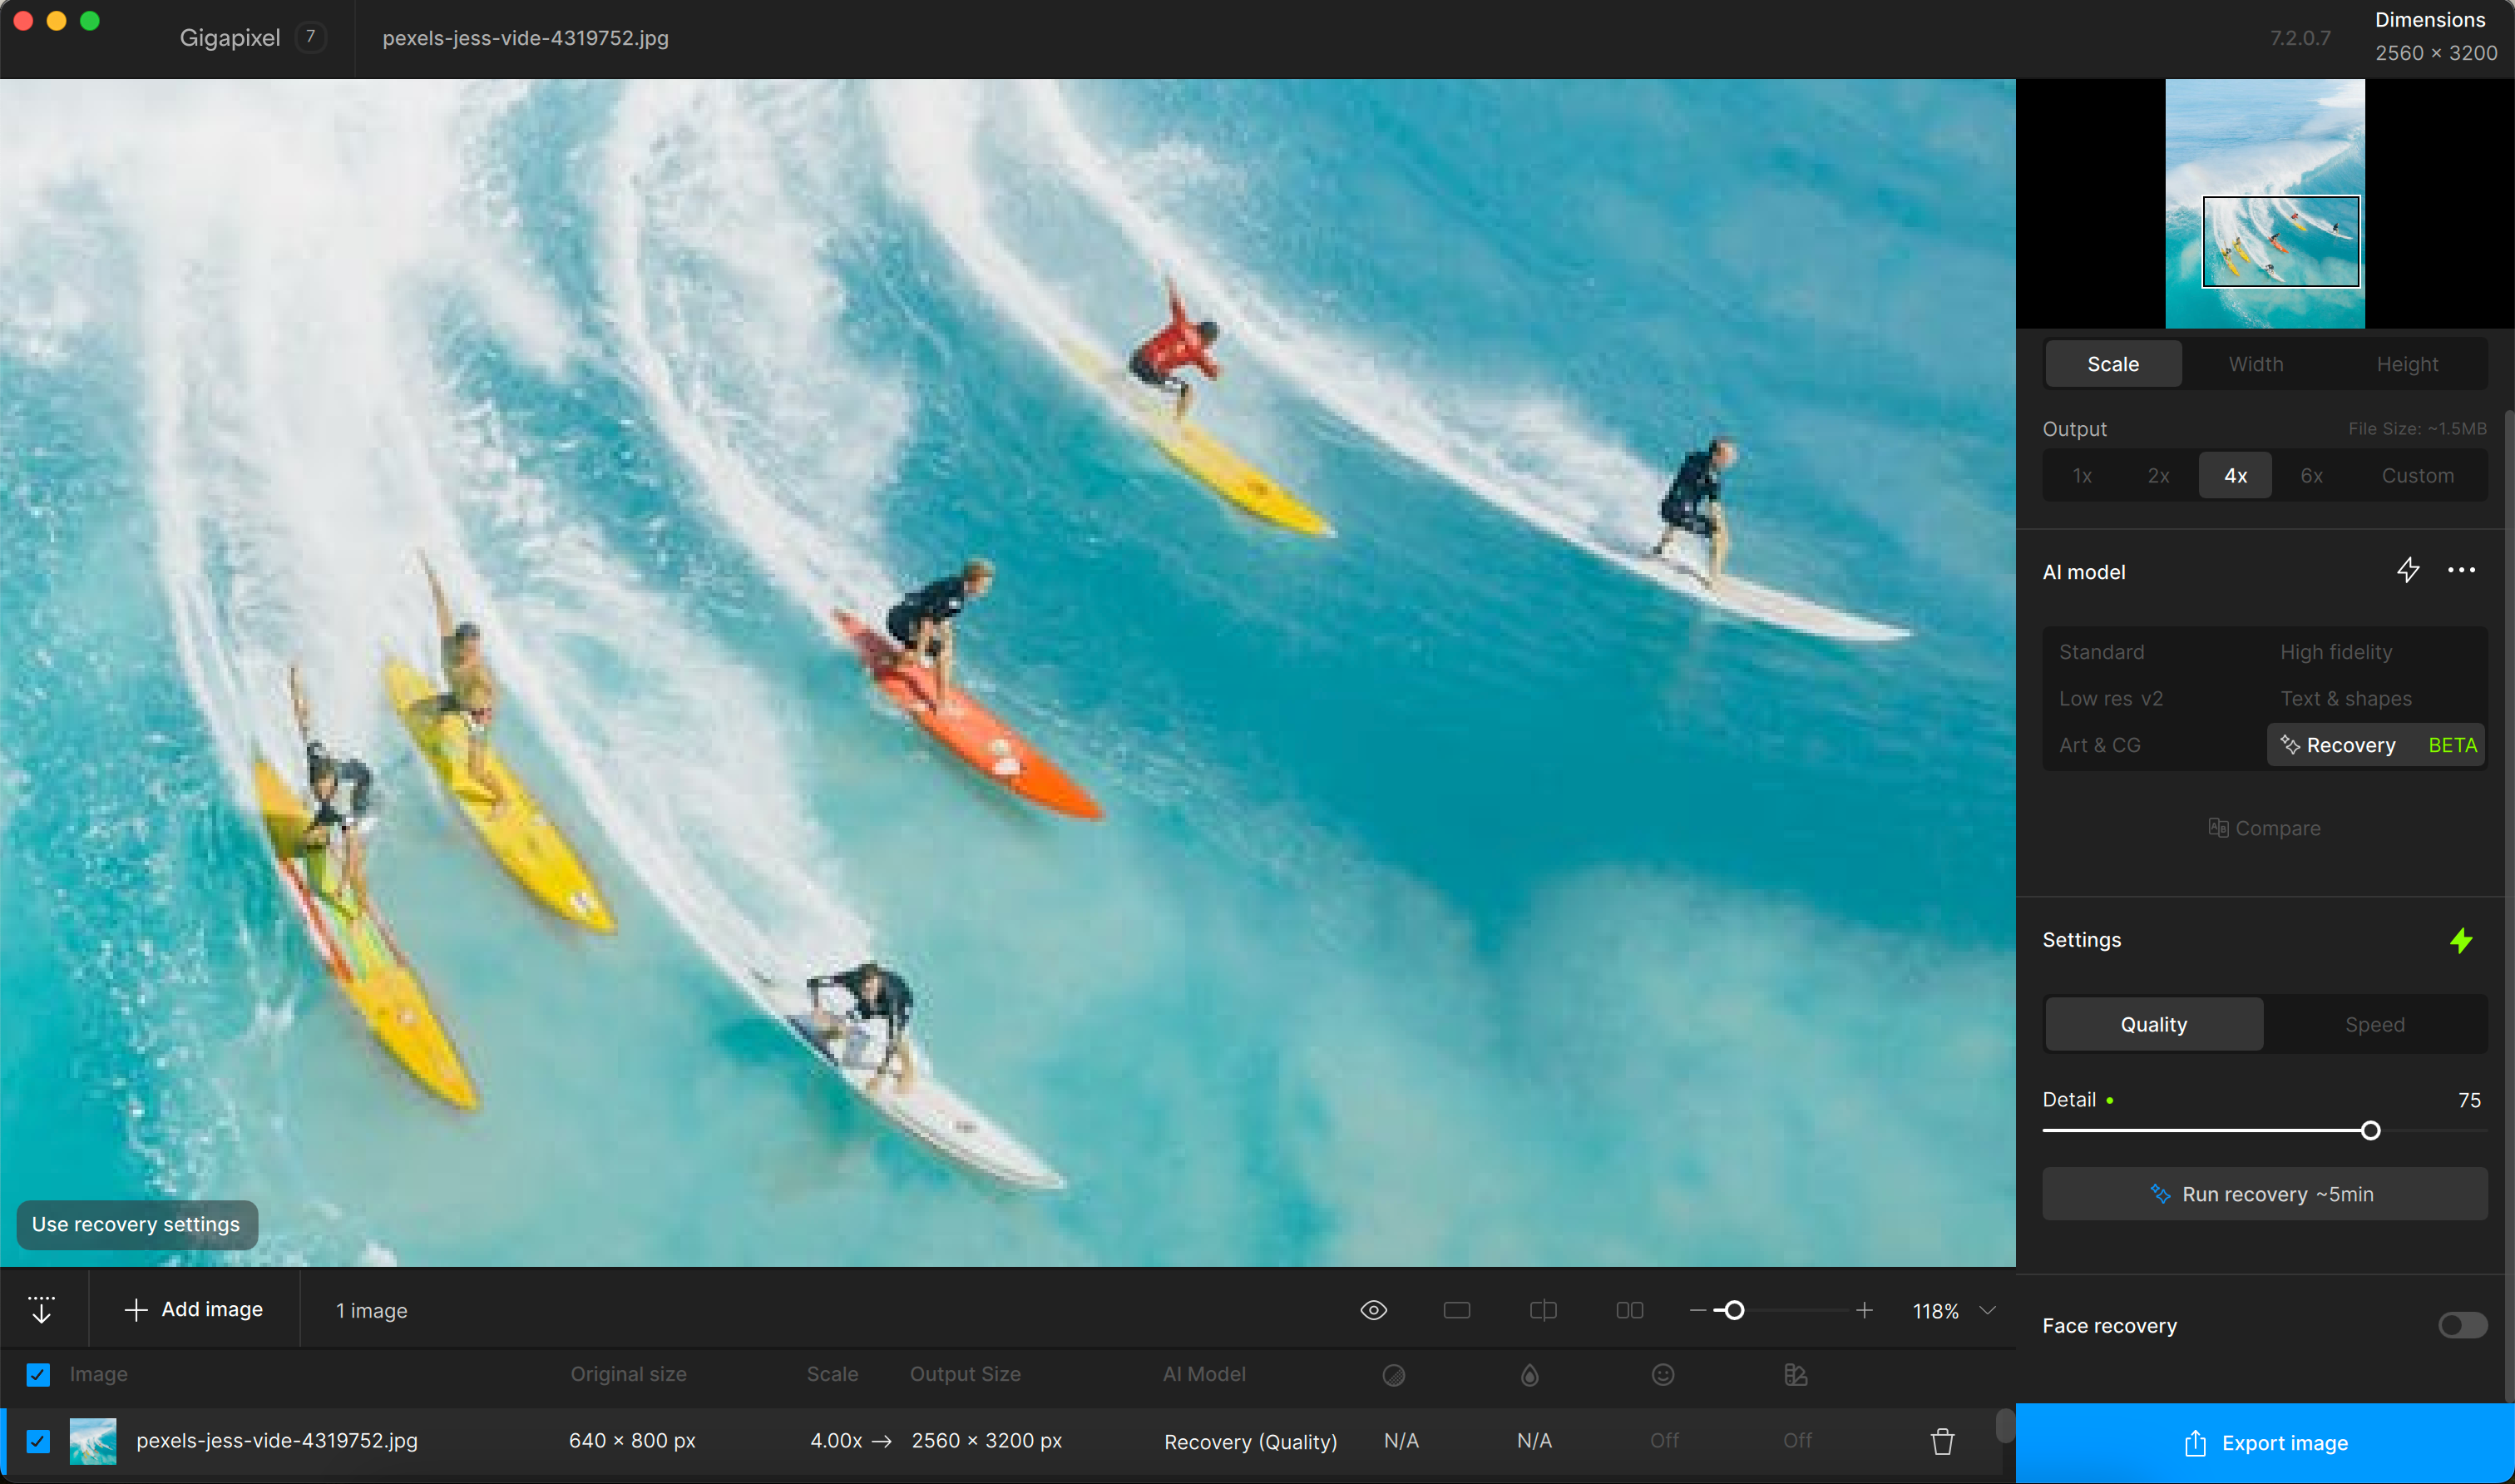Switch to the Scale tab
Screen dimensions: 2515x1484
tap(2113, 364)
